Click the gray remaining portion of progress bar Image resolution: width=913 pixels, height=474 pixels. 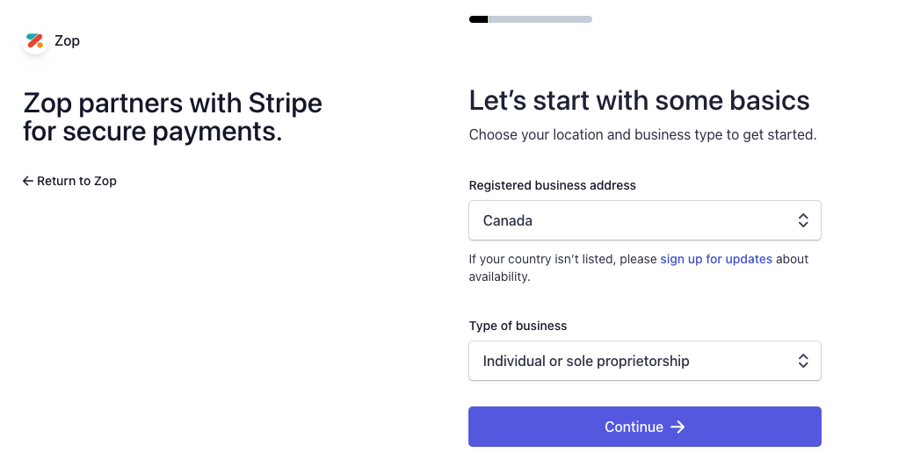coord(541,19)
